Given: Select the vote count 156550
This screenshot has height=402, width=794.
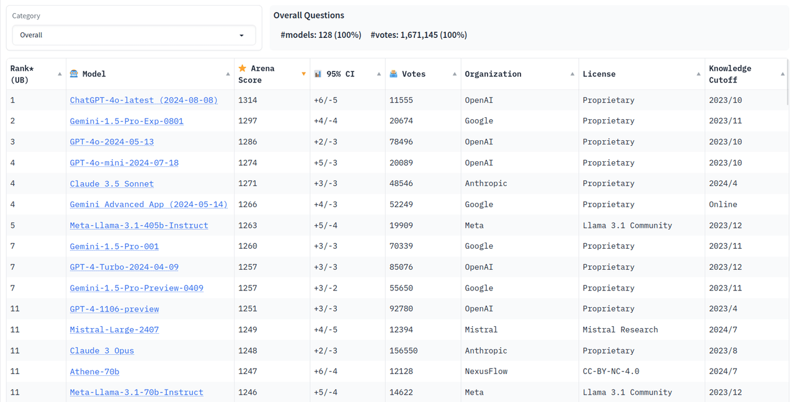Looking at the screenshot, I should tap(403, 351).
